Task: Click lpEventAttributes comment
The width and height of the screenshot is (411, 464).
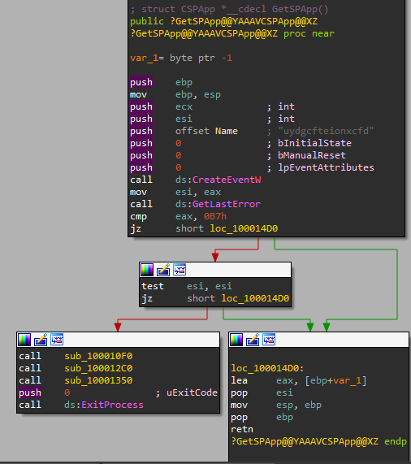Action: click(x=326, y=167)
